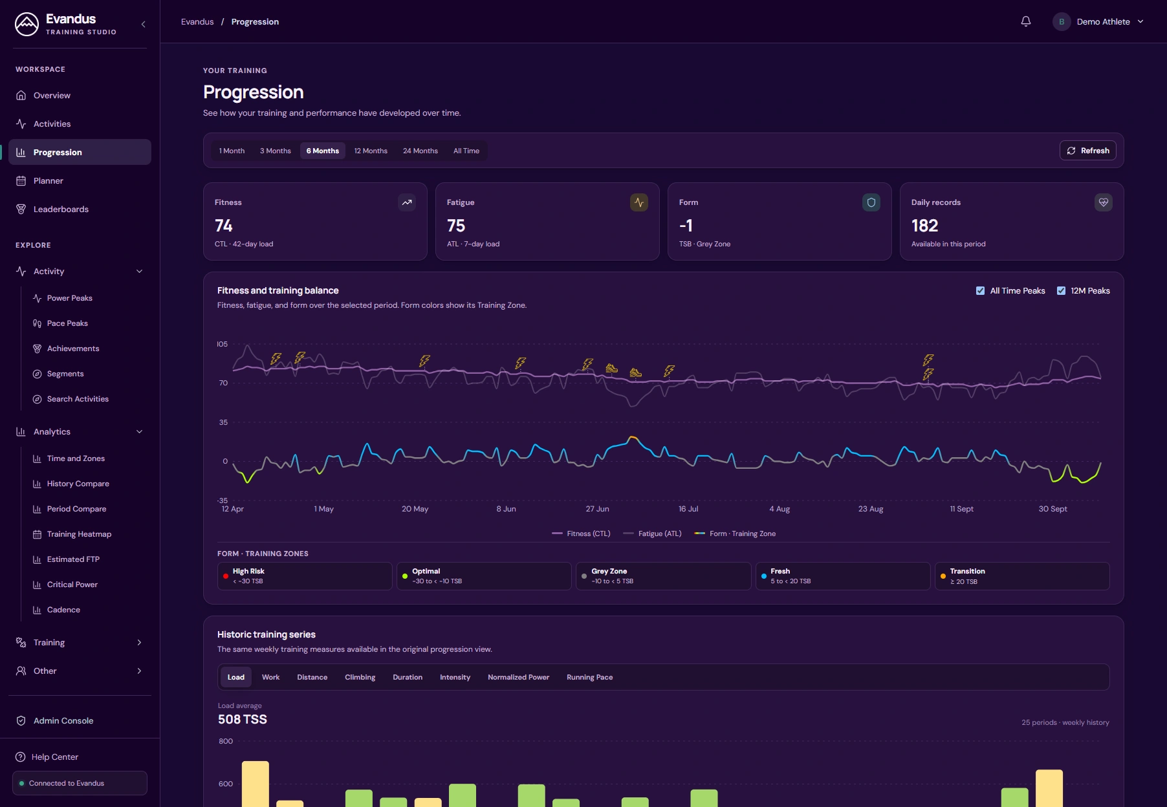Click the Fitness trend icon
The height and width of the screenshot is (807, 1167).
[407, 202]
